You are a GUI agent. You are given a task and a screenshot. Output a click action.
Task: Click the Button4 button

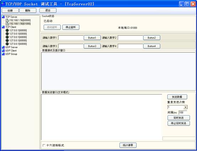pyautogui.click(x=151, y=46)
